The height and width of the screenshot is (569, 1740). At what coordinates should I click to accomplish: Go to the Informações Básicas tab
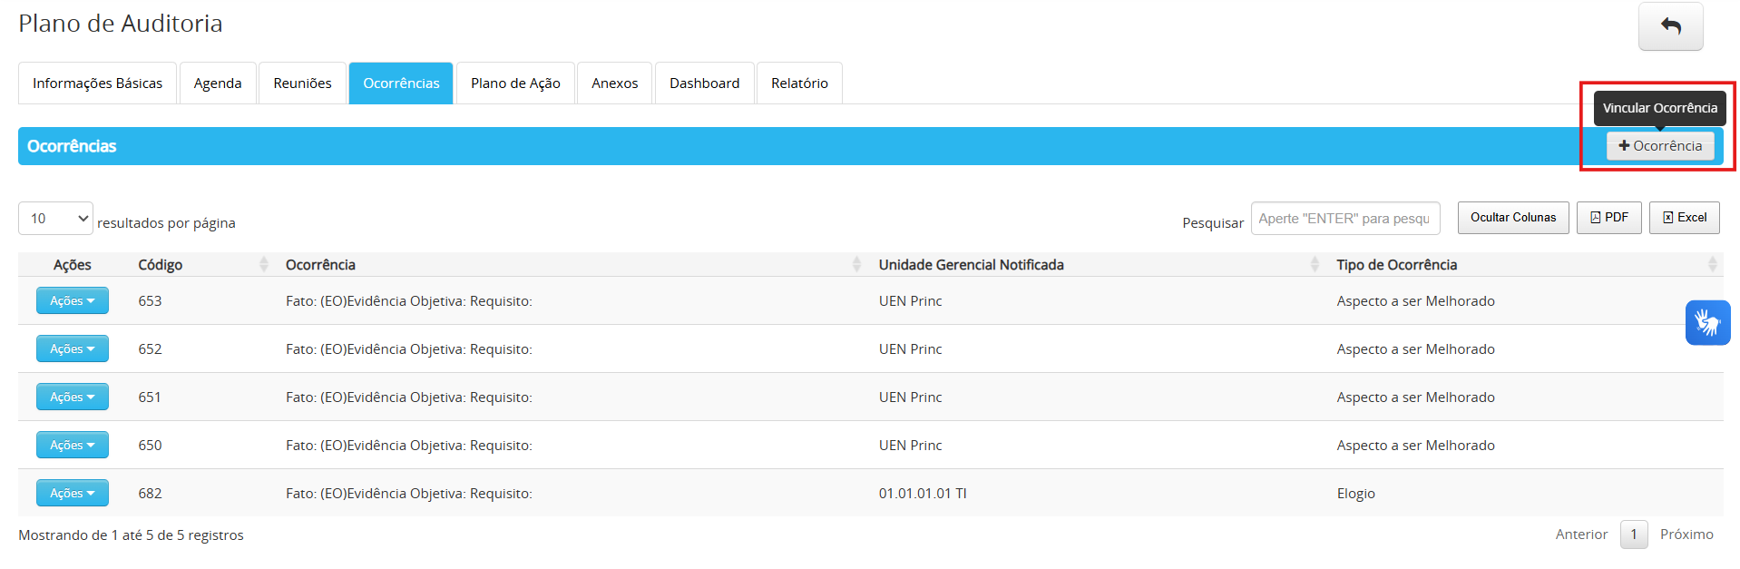(x=97, y=83)
